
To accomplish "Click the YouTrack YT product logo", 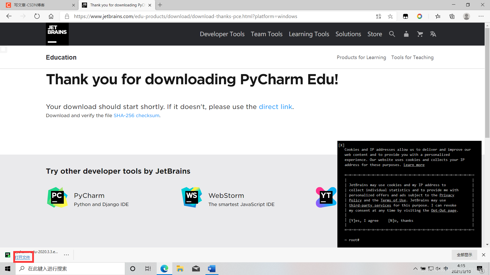I will click(x=326, y=197).
